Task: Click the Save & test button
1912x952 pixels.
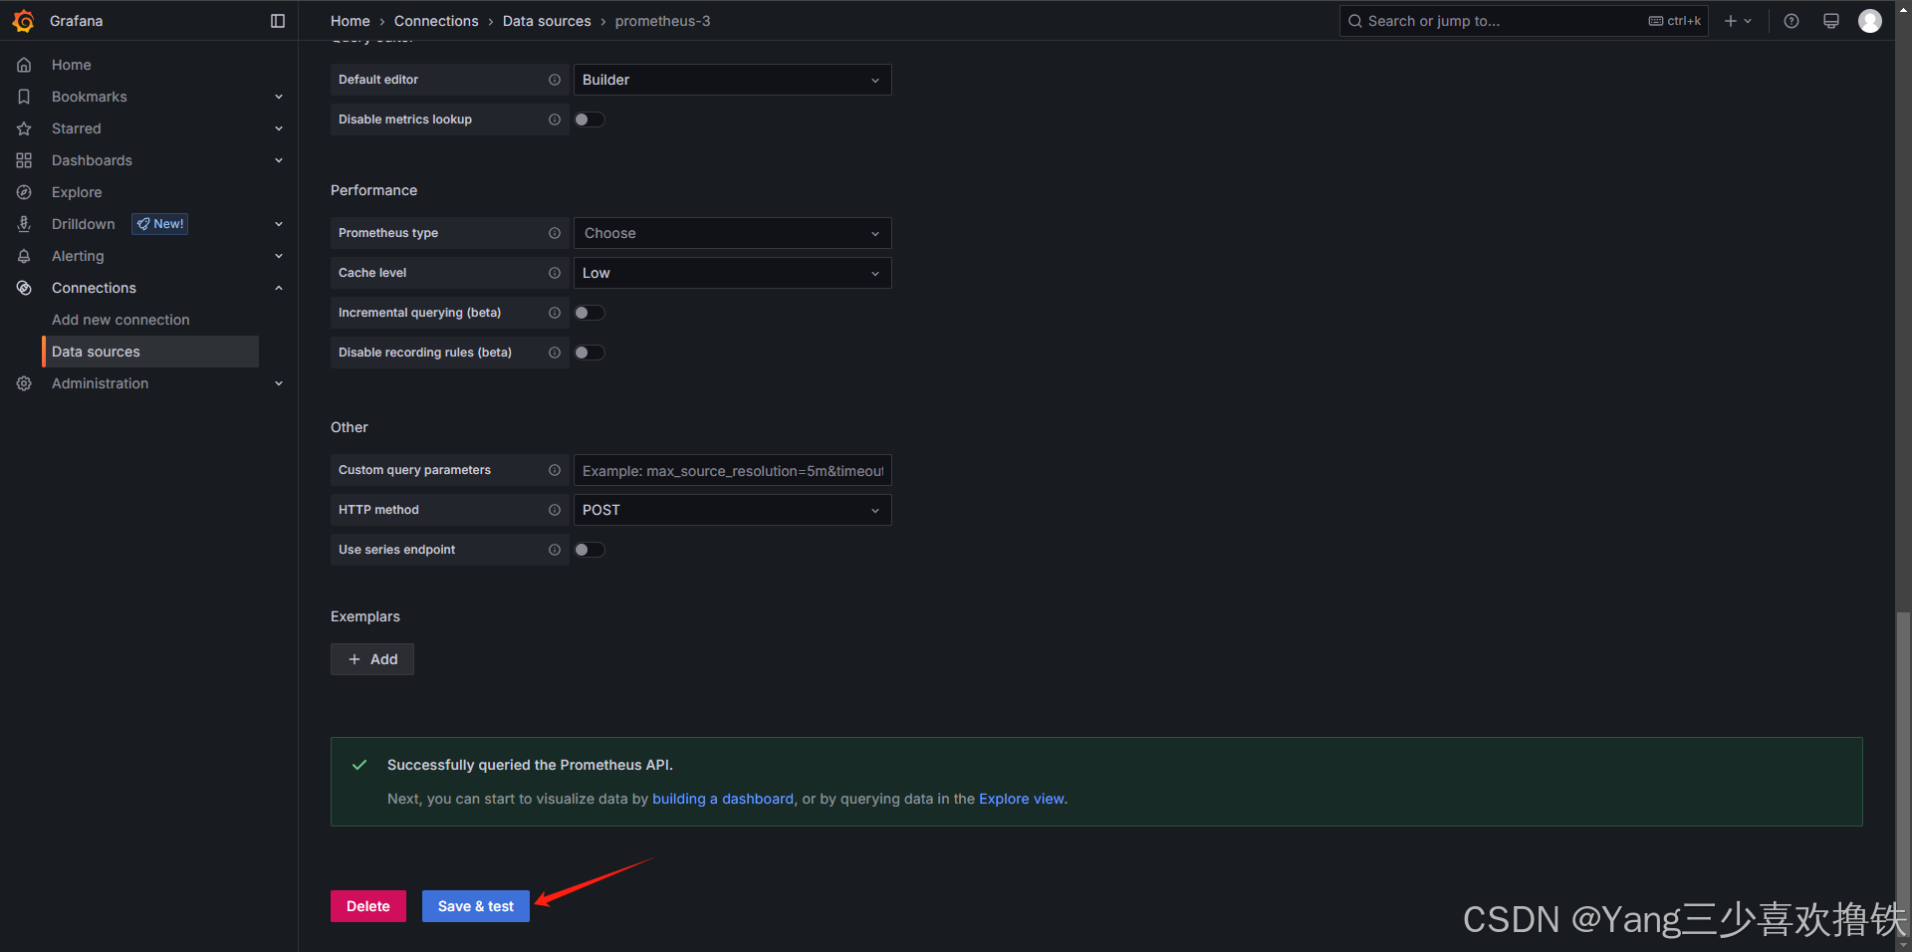Action: pos(476,906)
